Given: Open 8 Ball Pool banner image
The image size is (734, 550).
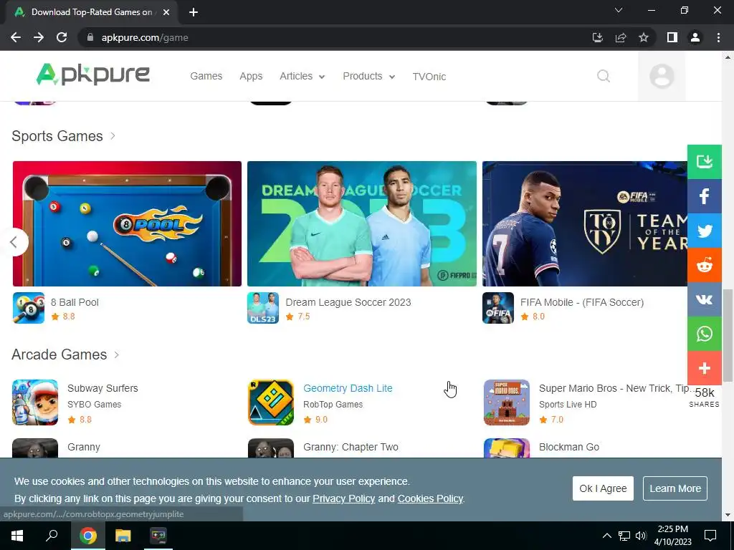Looking at the screenshot, I should coord(127,223).
